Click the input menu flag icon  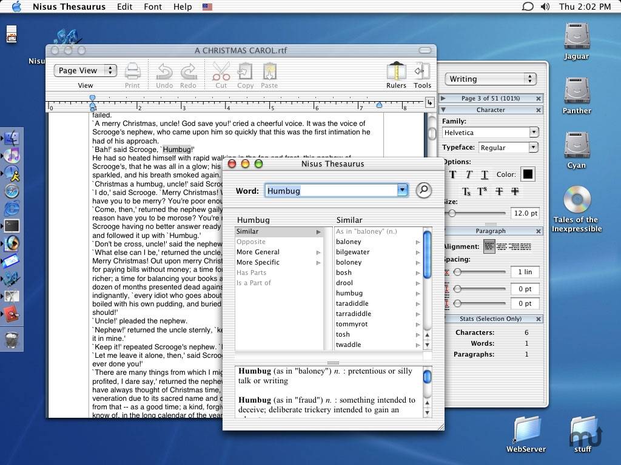(x=207, y=7)
